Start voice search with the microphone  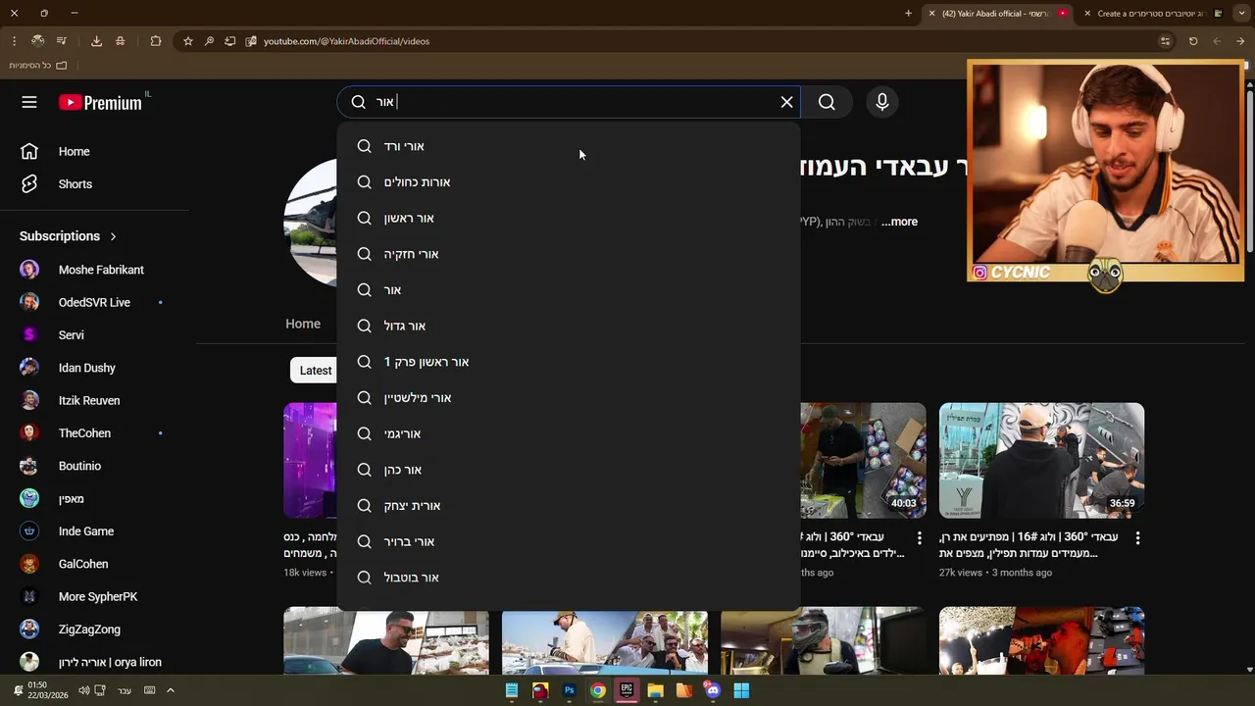coord(882,102)
